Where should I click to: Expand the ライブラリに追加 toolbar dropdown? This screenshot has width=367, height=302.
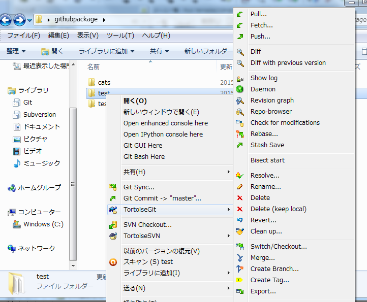tap(107, 51)
